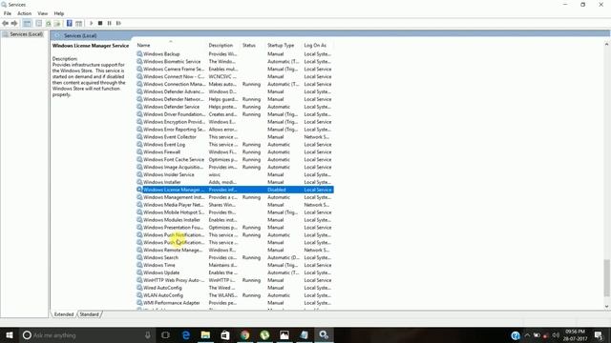Screen dimensions: 611x343
Task: Open the Help menu
Action: 59,13
